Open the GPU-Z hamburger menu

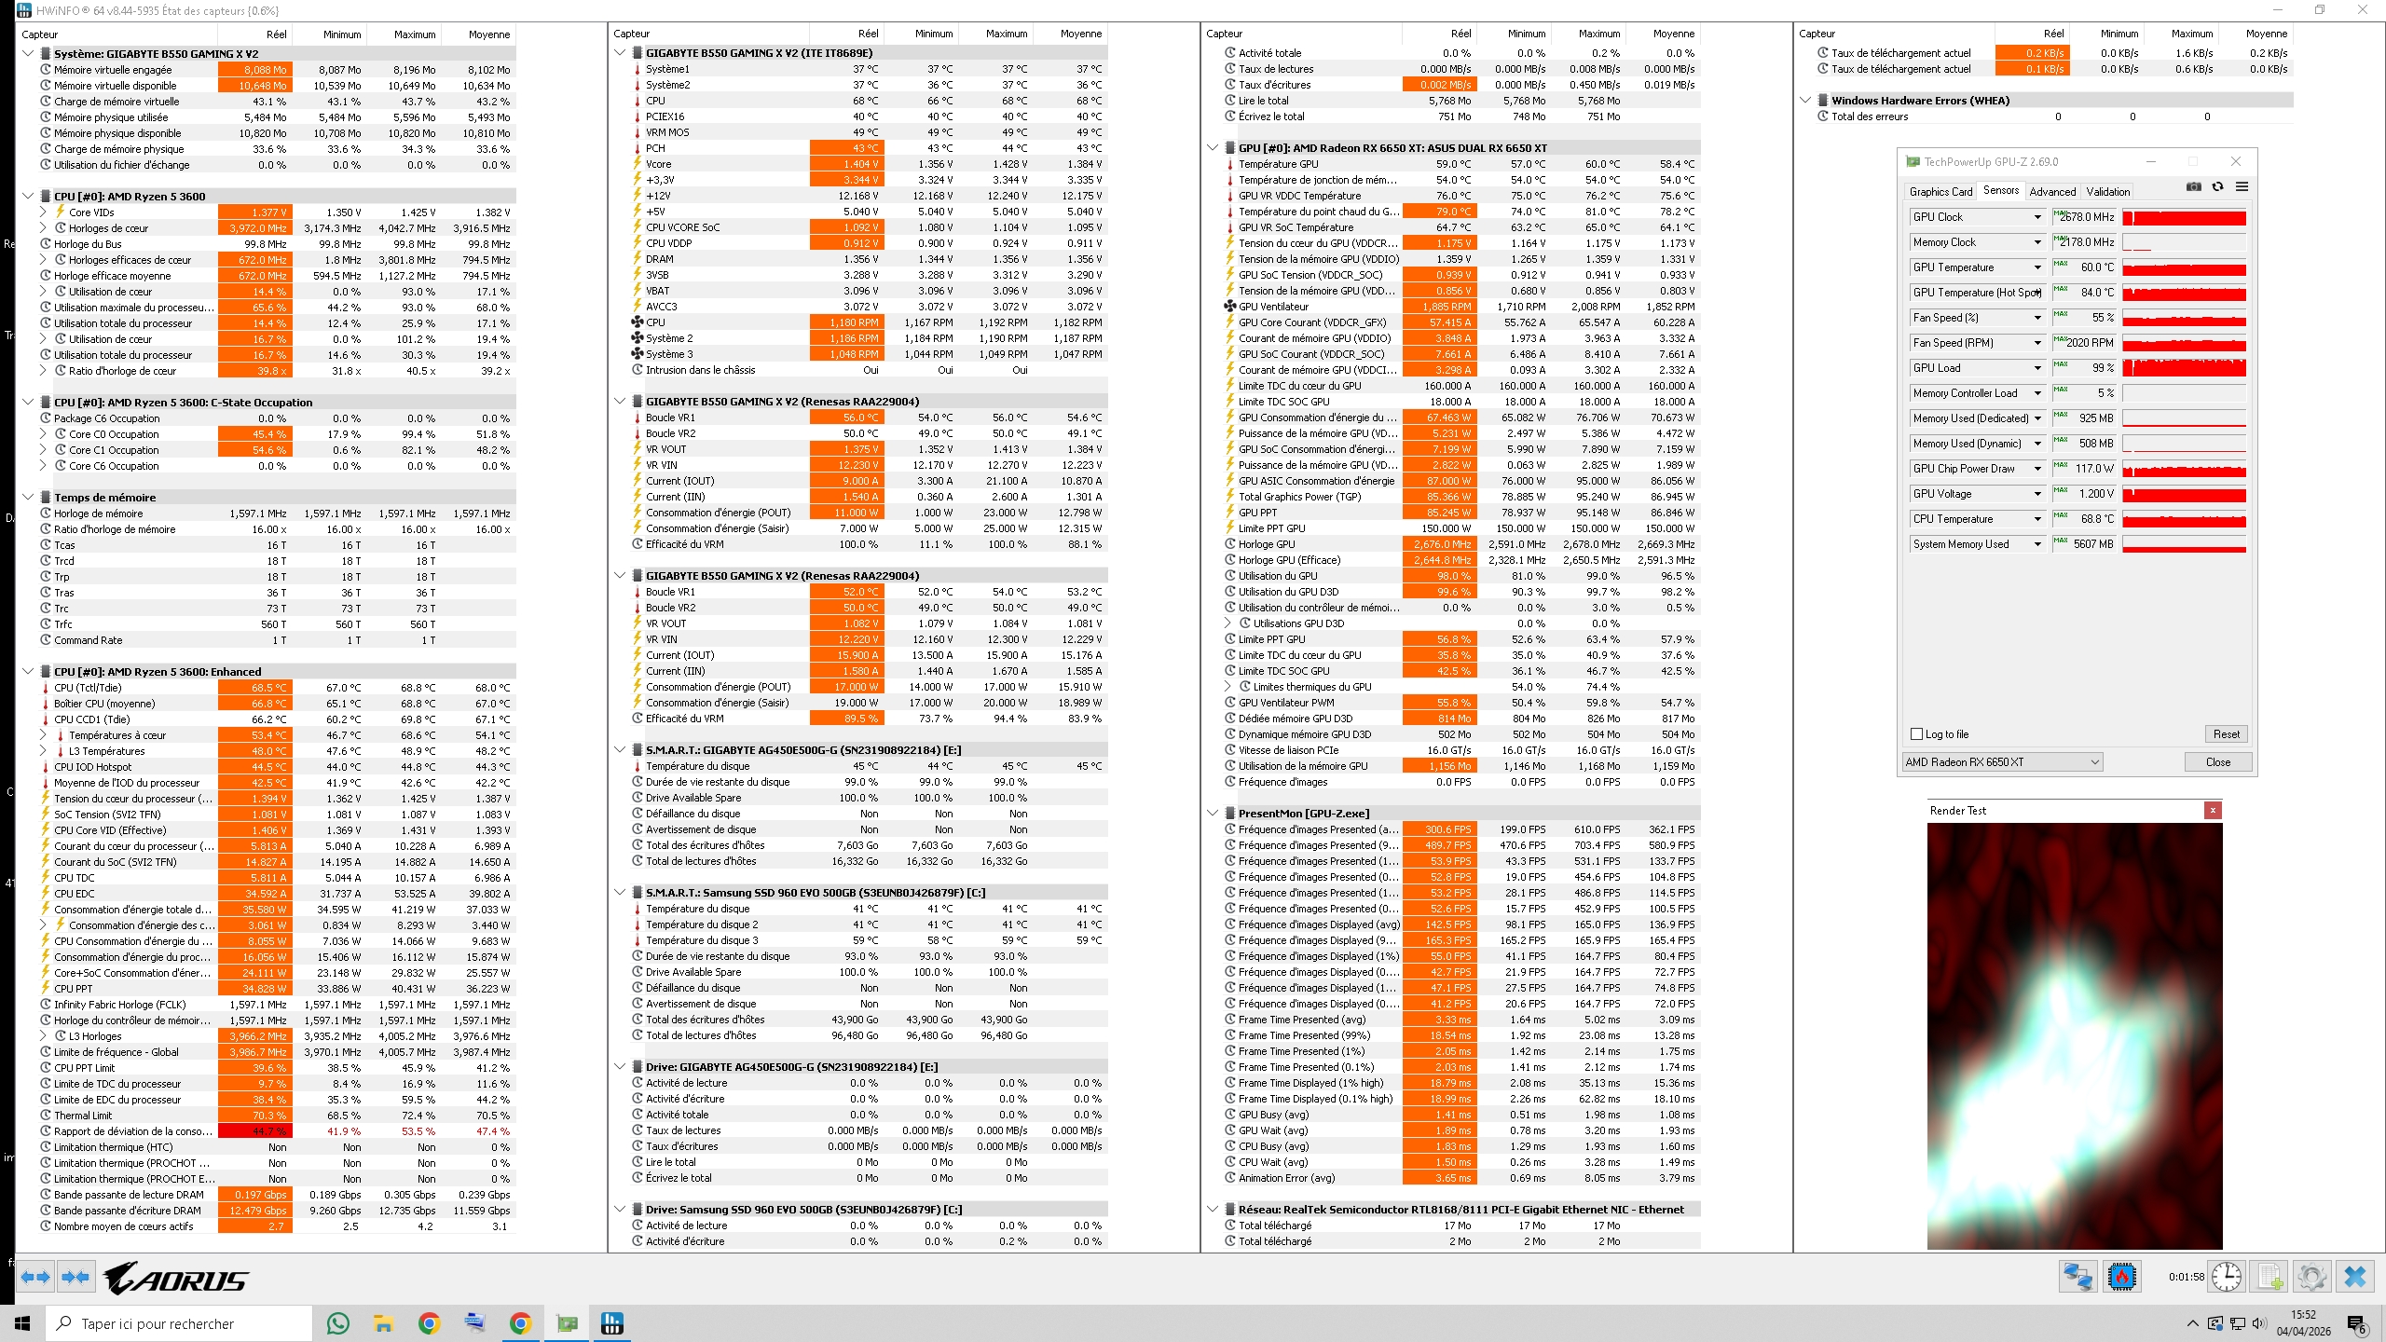tap(2242, 187)
